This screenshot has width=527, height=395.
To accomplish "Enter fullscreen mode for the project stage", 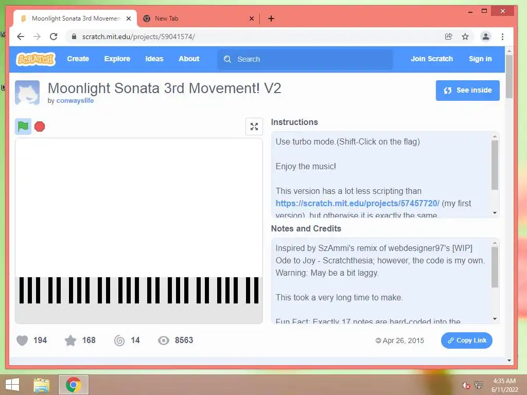I will pos(254,127).
